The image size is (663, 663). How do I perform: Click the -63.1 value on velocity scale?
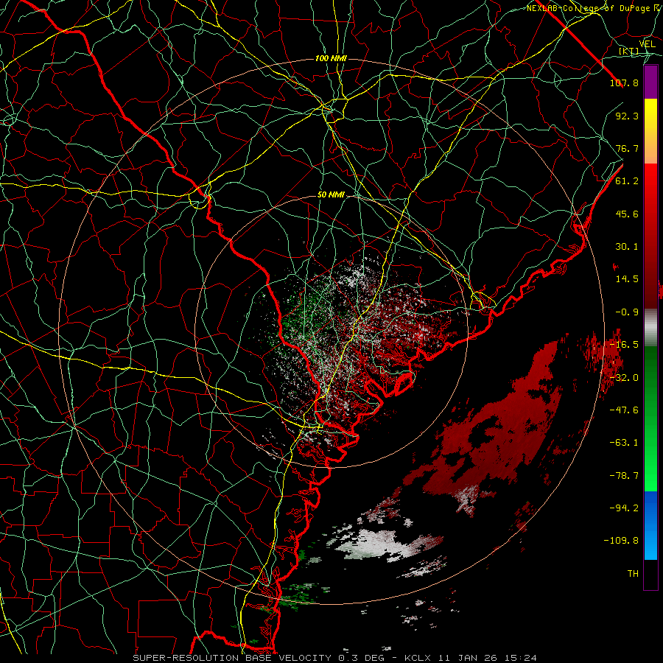[x=624, y=443]
